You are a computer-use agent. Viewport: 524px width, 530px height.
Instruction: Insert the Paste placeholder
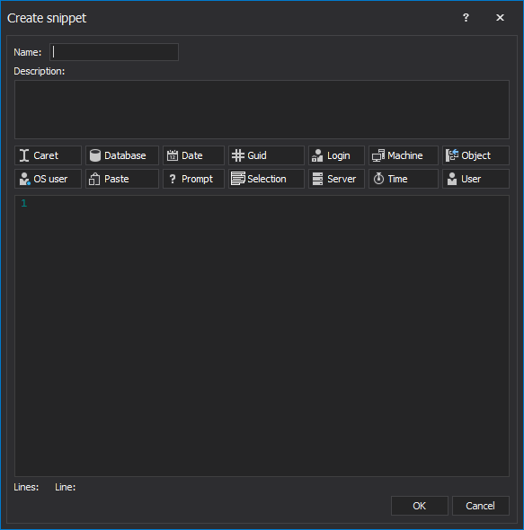click(121, 179)
